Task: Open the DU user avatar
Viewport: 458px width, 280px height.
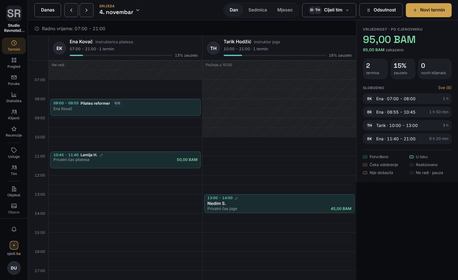Action: point(14,268)
